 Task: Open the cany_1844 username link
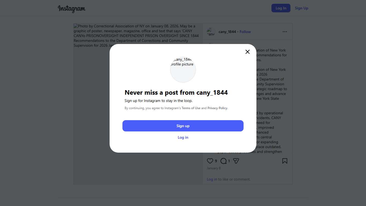pyautogui.click(x=227, y=32)
